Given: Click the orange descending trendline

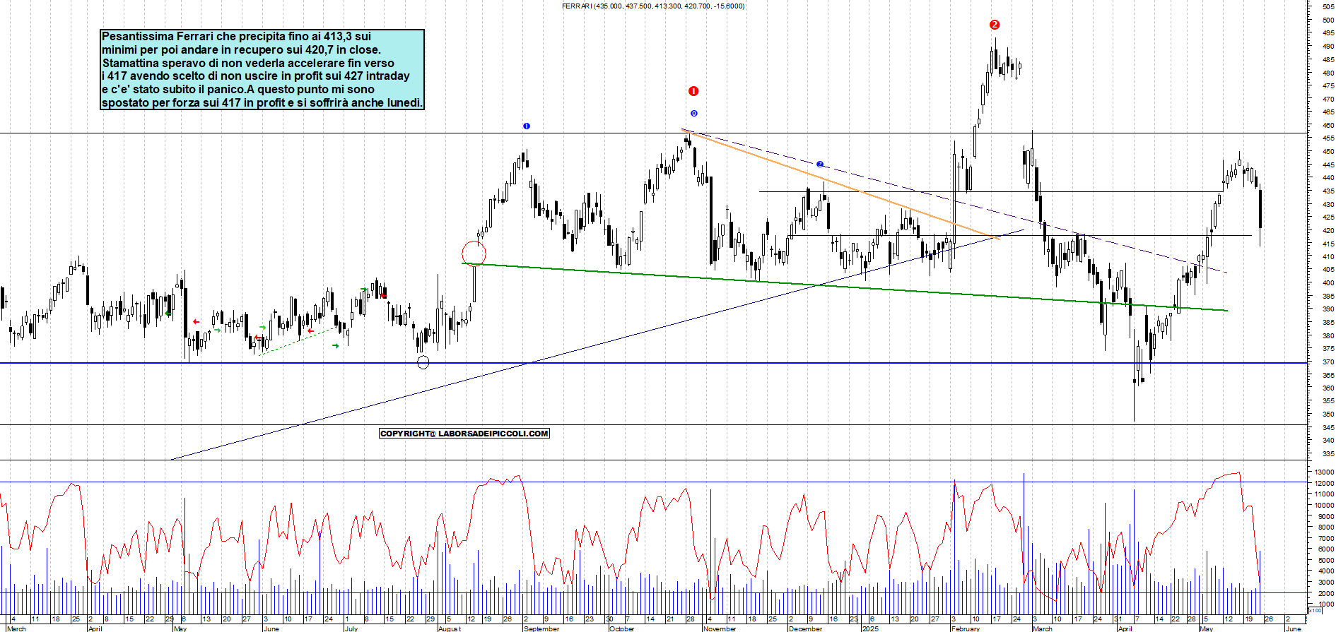Looking at the screenshot, I should (841, 184).
